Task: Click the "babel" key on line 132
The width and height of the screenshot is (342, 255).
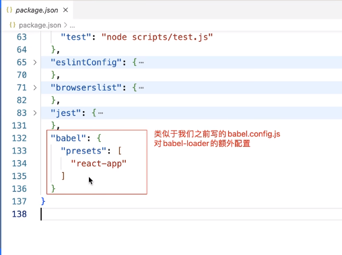Action: tap(68, 138)
